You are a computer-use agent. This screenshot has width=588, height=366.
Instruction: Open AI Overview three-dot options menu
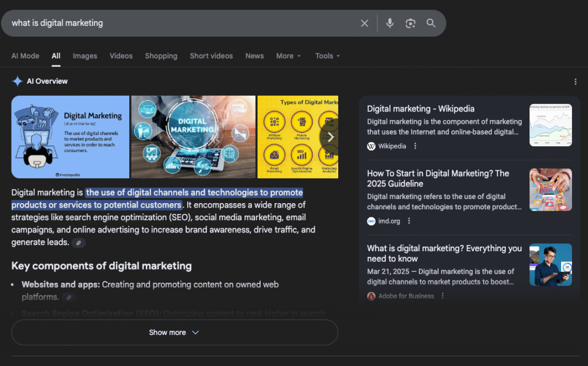[575, 82]
